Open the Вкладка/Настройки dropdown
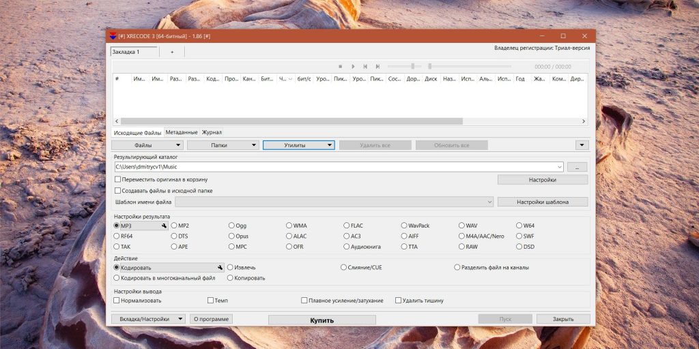 [147, 319]
